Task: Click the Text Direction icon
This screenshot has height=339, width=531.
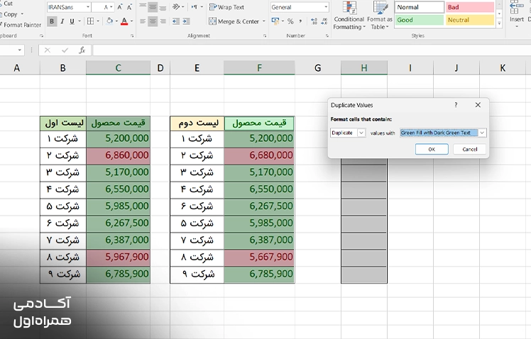Action: tap(195, 7)
